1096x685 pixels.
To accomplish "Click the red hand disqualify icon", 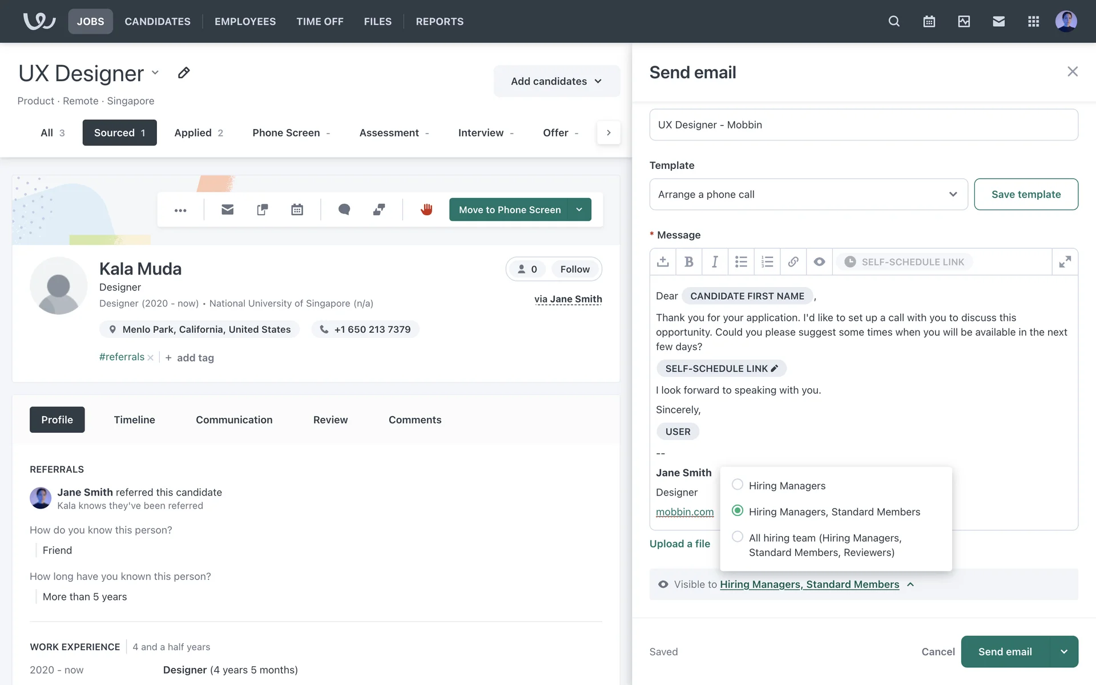I will [x=426, y=209].
